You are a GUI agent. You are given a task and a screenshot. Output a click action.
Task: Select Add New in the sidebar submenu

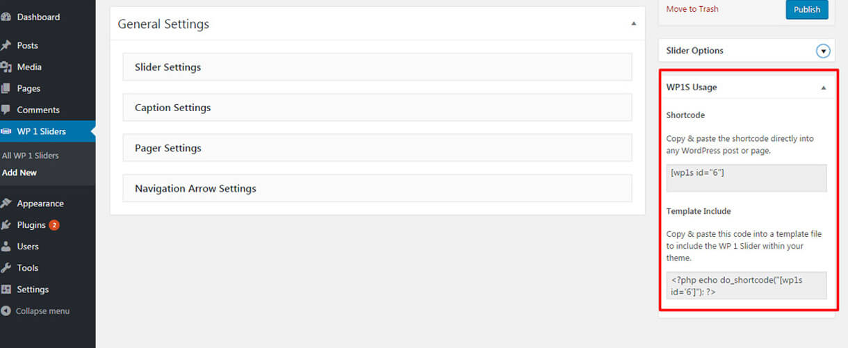[x=19, y=172]
